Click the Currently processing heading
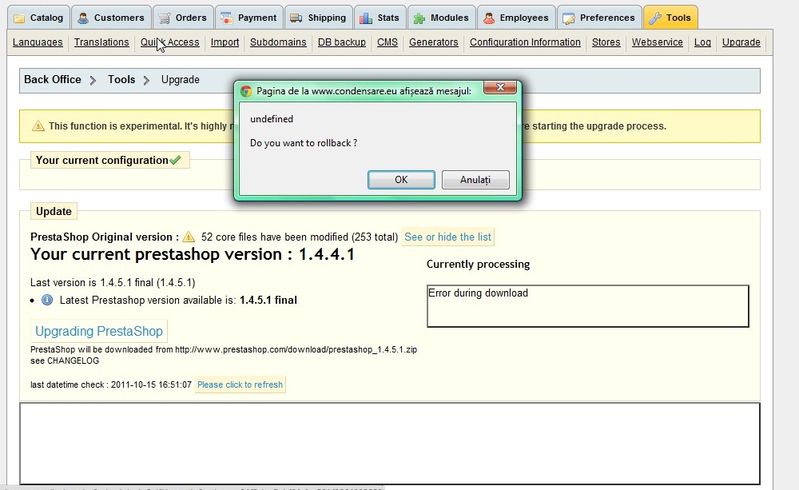Image resolution: width=799 pixels, height=490 pixels. (x=478, y=264)
